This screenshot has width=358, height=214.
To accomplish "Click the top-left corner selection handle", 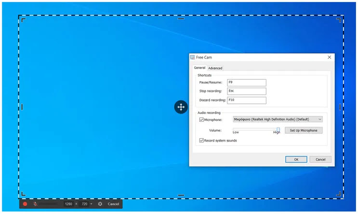I will click(x=23, y=20).
